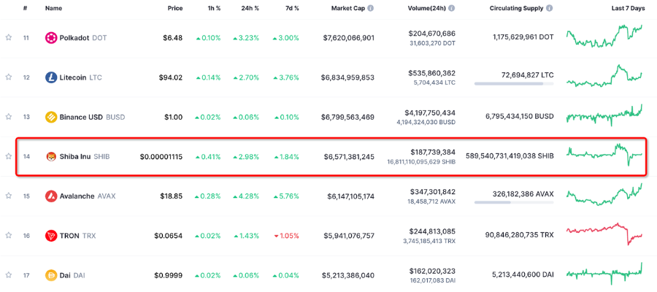Viewport: 657px width, 292px height.
Task: Favorite TRON with the star icon
Action: (9, 236)
